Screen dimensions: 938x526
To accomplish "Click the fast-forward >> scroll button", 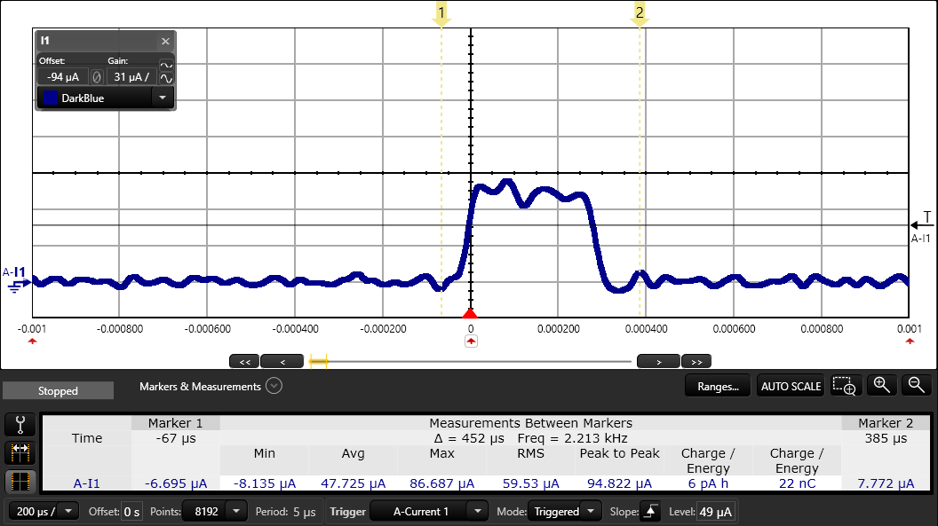I will coord(696,361).
